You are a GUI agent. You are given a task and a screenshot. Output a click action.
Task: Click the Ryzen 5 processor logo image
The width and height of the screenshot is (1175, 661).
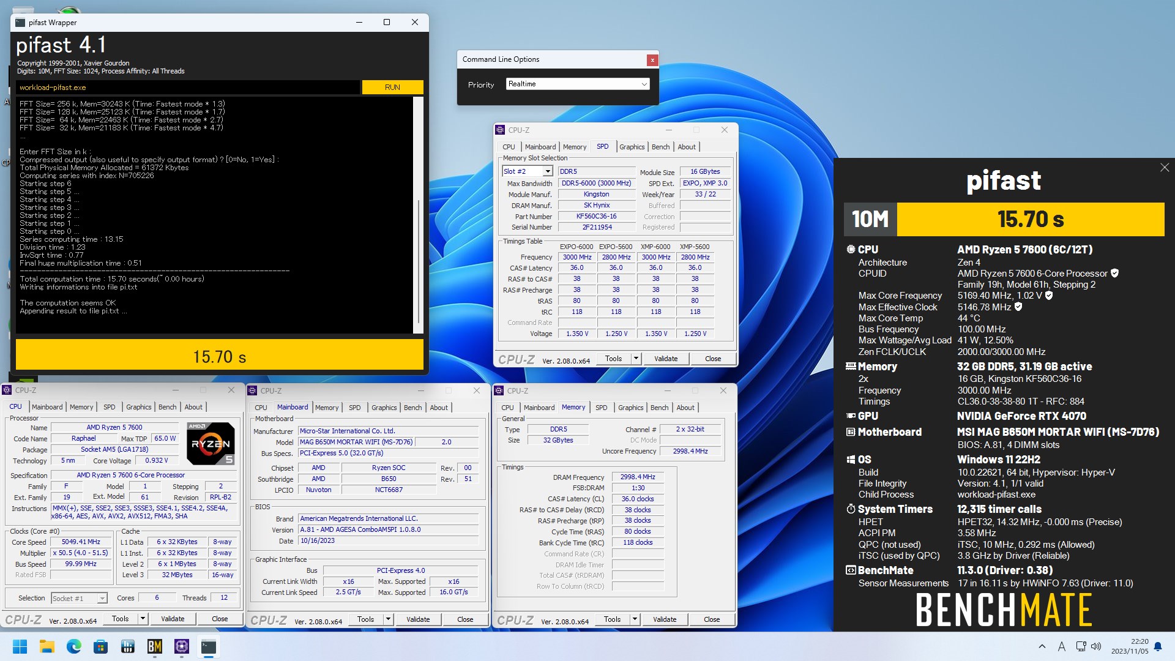[x=211, y=443]
